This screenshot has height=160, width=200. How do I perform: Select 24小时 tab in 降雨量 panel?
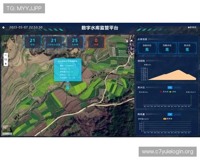click(177, 114)
